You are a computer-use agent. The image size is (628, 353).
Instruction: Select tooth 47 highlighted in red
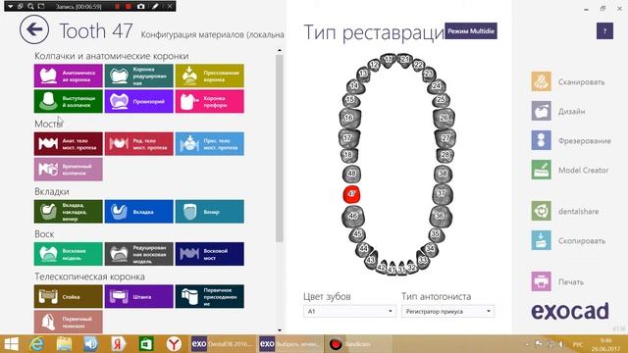[351, 194]
